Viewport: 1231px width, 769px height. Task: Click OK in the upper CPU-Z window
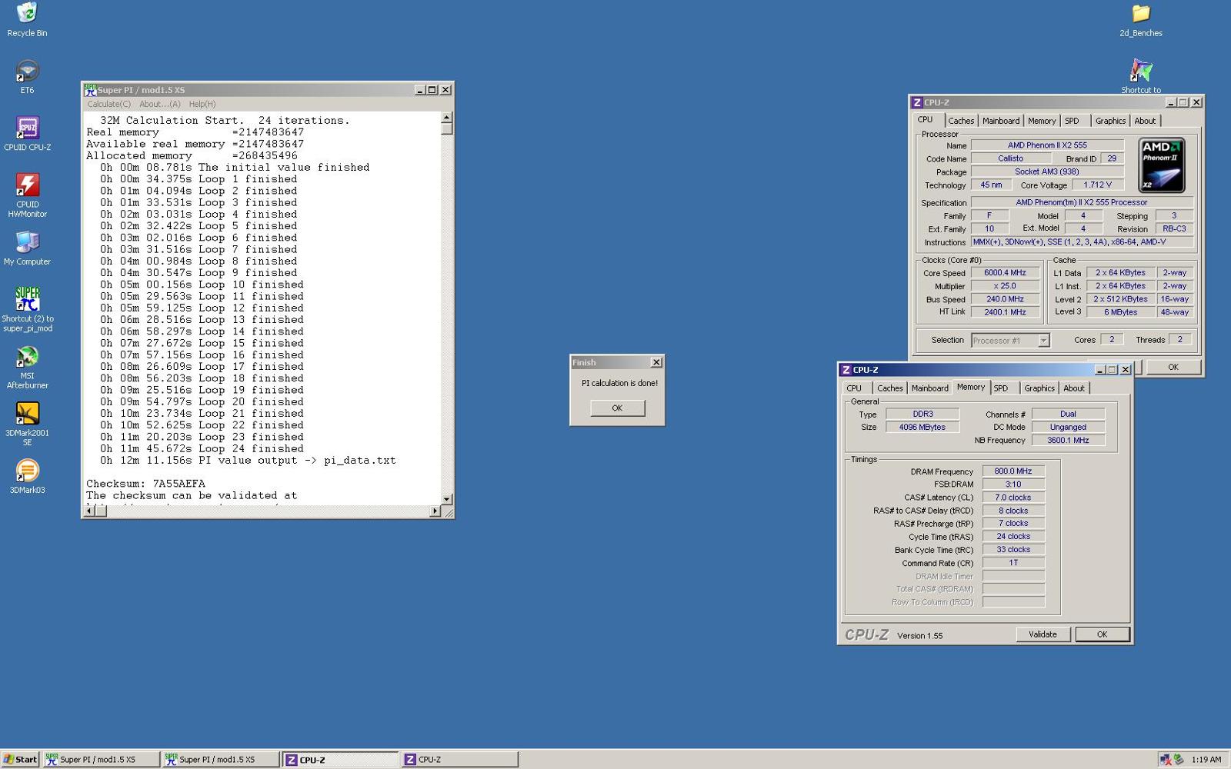coord(1173,368)
